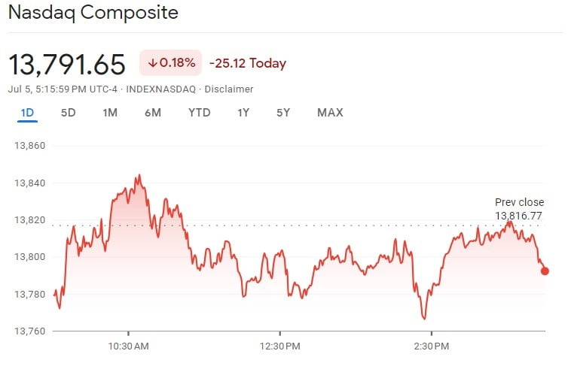Screen dimensions: 571x369
Task: Click the Prev close 13,816.77 label
Action: coord(519,209)
